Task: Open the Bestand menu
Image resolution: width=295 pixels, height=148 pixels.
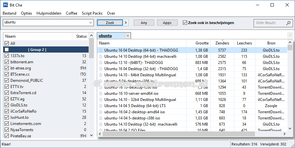Action: [x=9, y=13]
